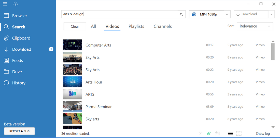Click the Clipboard paperclip sidebar icon
This screenshot has width=280, height=138.
pyautogui.click(x=6, y=38)
